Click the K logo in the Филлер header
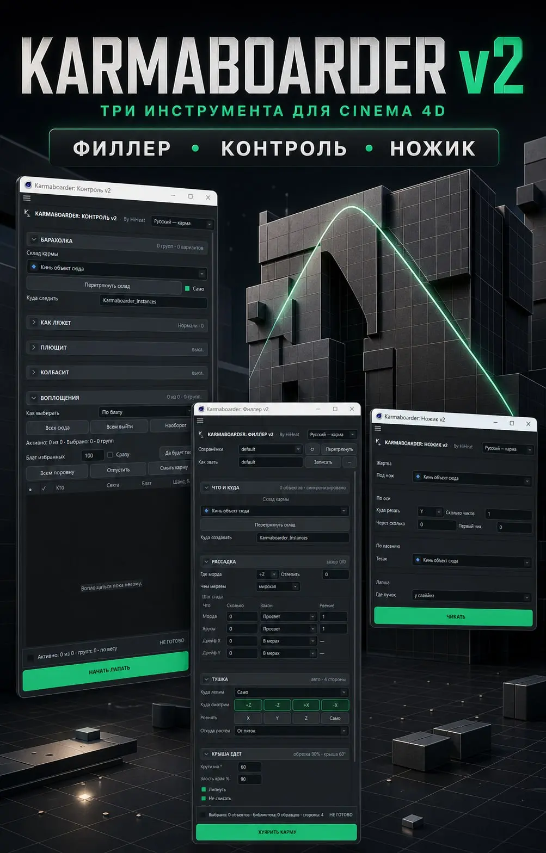546x853 pixels. click(201, 434)
